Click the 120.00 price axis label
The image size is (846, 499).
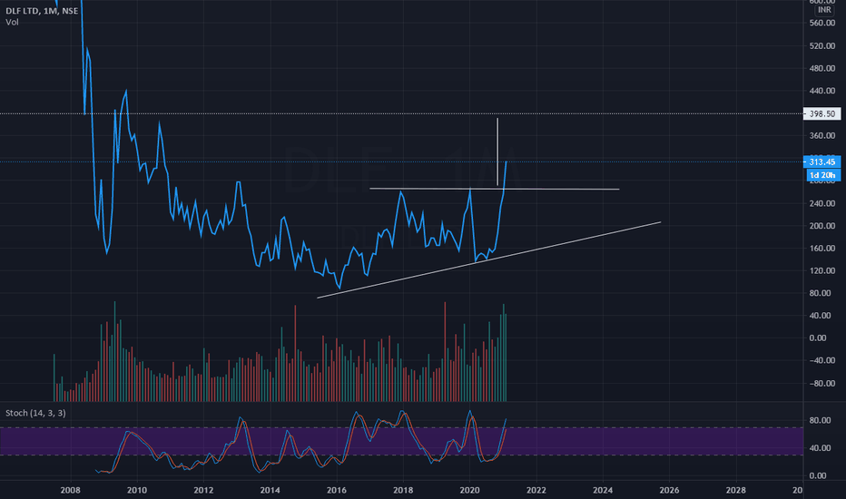click(822, 270)
